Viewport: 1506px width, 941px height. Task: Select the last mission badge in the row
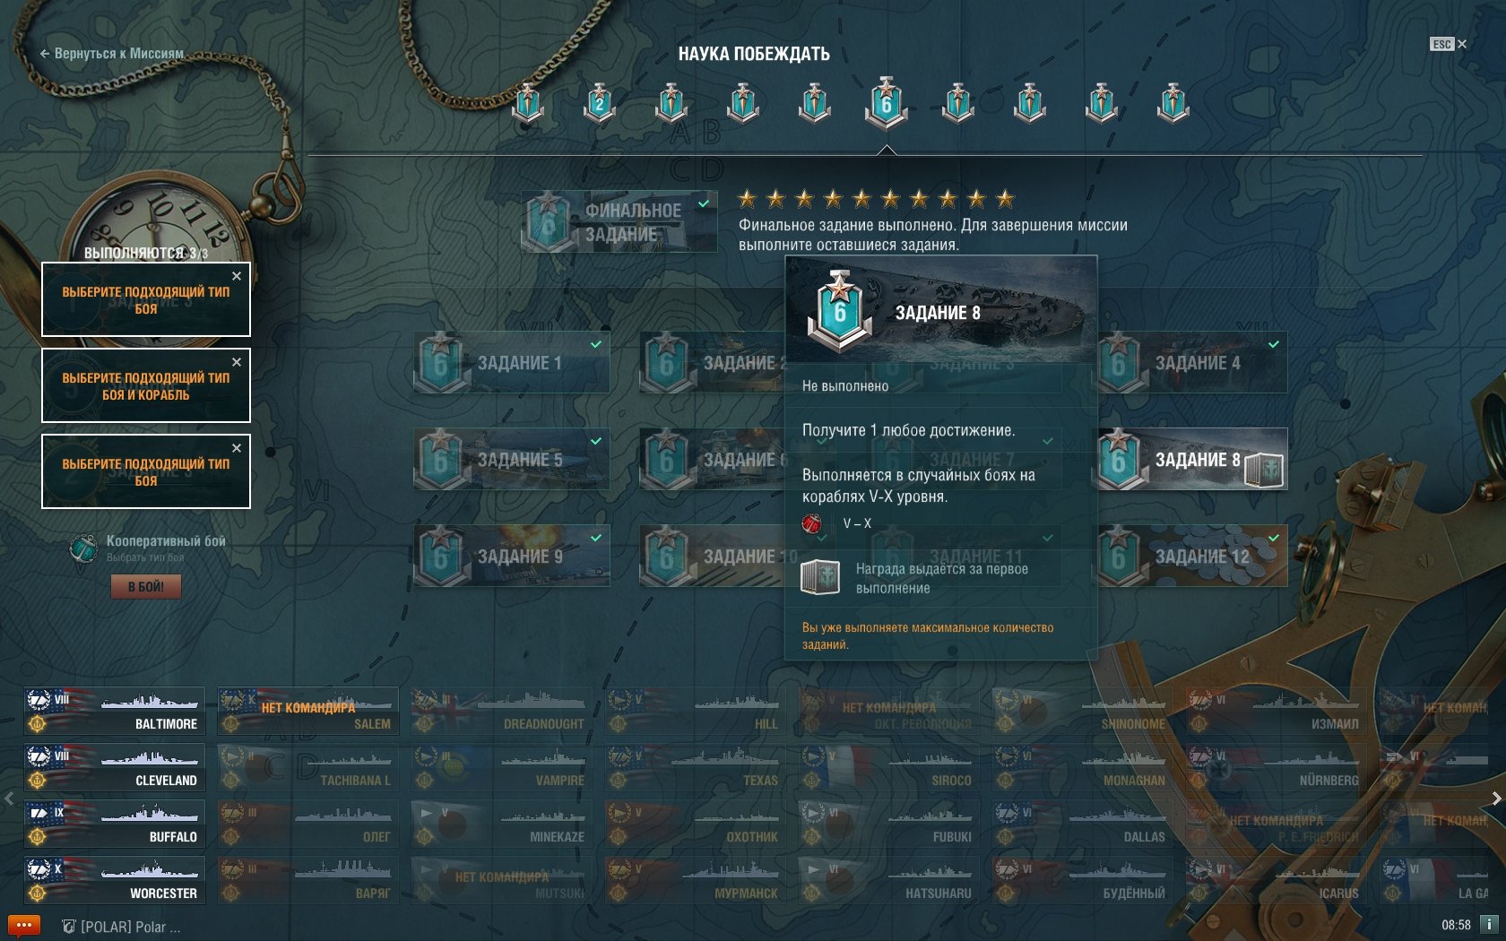pos(1173,103)
